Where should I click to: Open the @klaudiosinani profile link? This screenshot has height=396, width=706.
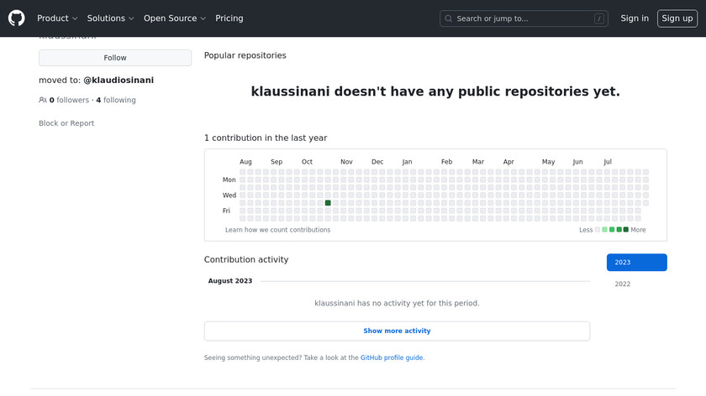point(119,81)
